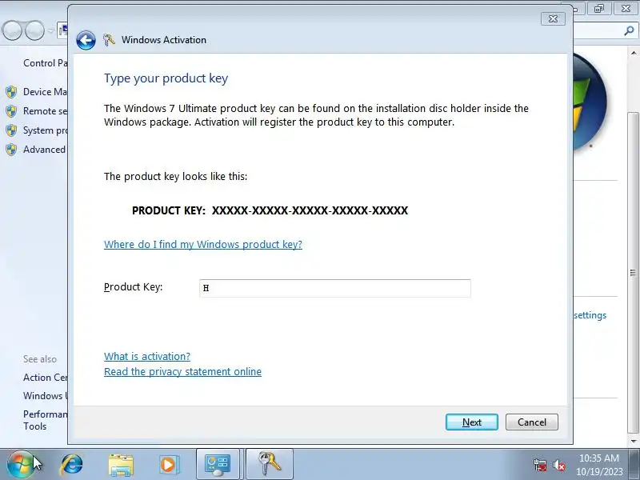Close the Windows Activation dialog

point(553,18)
